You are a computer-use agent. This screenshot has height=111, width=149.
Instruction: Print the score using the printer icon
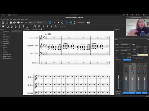click(x=18, y=23)
